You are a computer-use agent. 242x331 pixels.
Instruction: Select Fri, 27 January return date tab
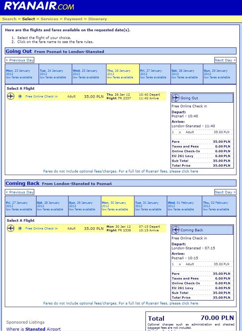click(x=21, y=206)
